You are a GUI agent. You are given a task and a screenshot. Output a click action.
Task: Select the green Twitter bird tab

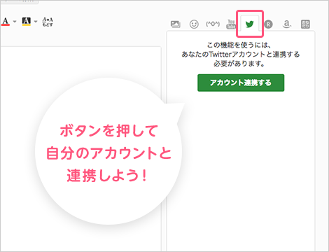coord(250,24)
